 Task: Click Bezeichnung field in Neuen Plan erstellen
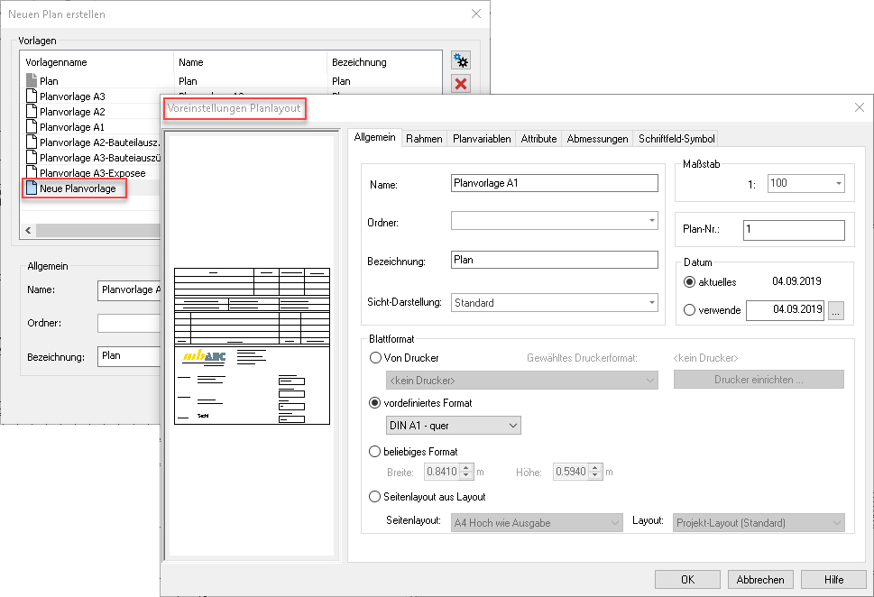[129, 356]
